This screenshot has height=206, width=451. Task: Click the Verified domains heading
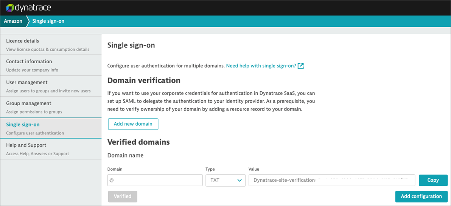click(138, 142)
